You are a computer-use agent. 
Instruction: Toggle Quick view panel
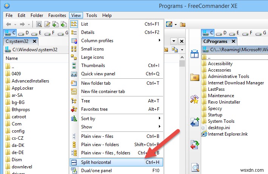pos(116,74)
